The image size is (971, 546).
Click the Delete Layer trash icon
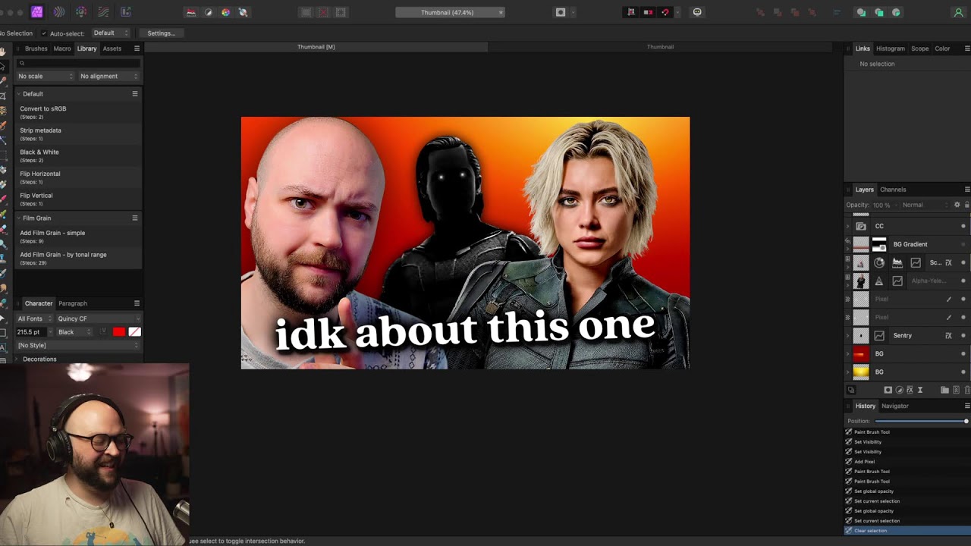click(x=966, y=390)
